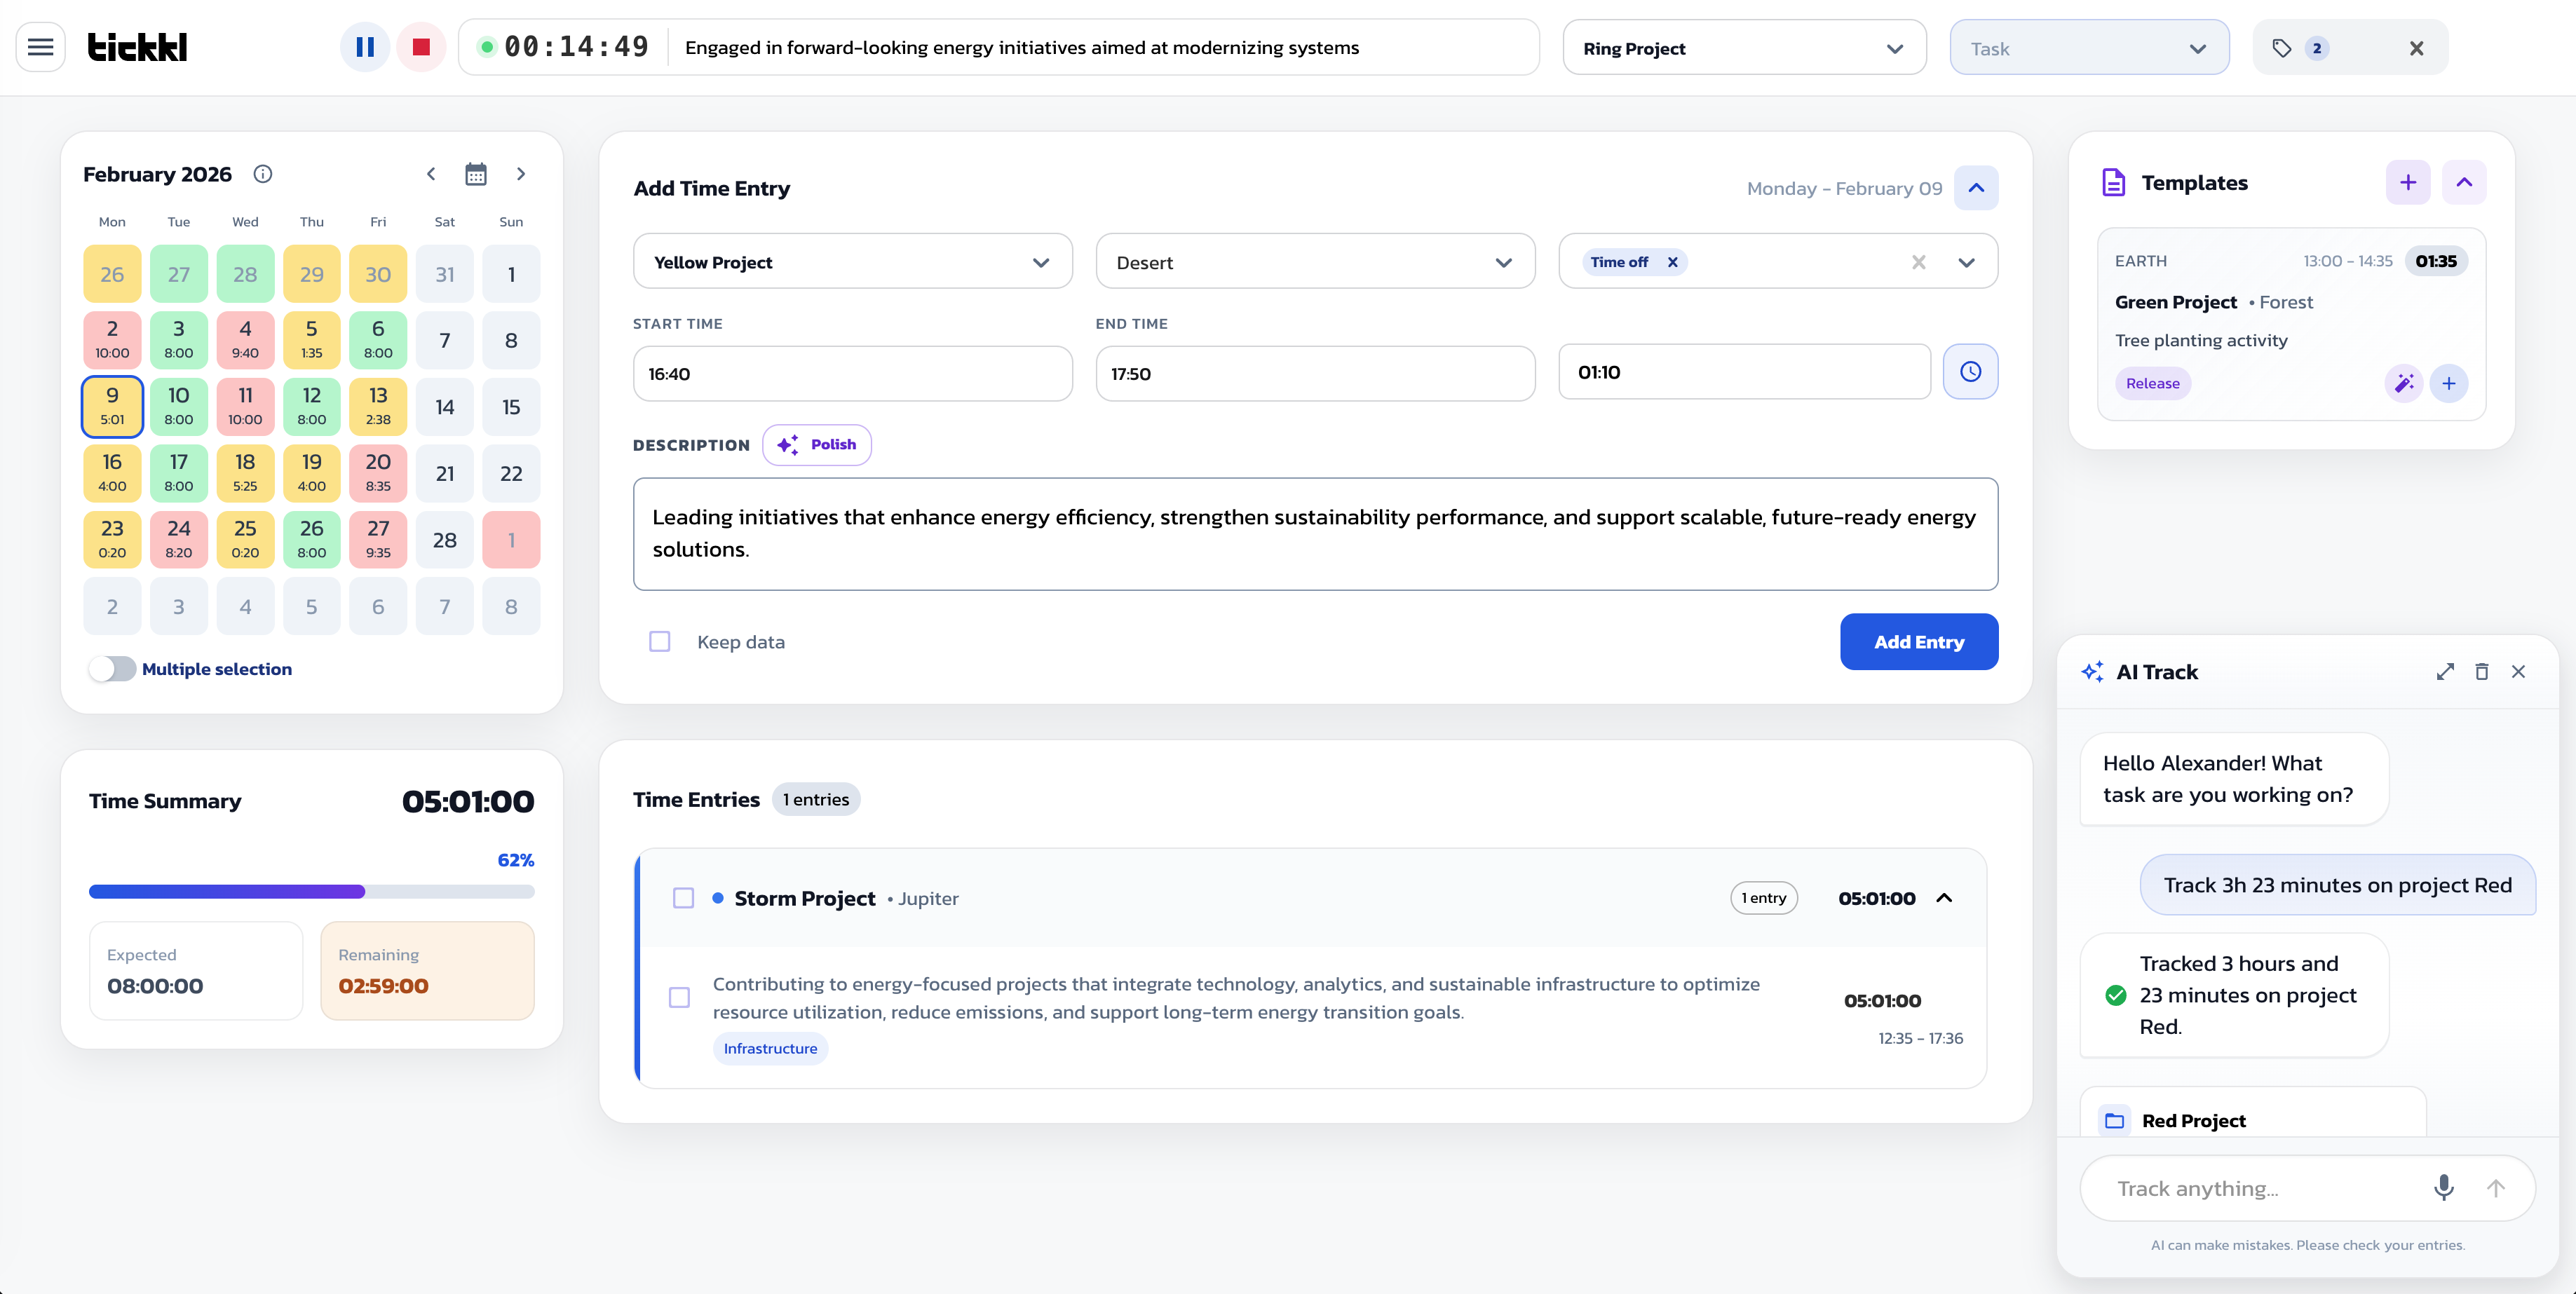Expand the tags dropdown arrow
2576x1294 pixels.
click(x=1966, y=262)
